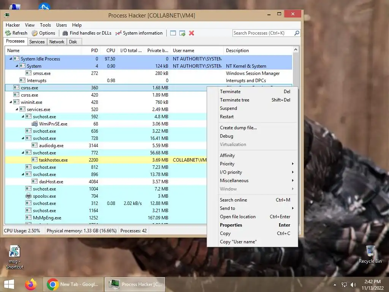This screenshot has width=389, height=292.
Task: Choose Create dump file... option
Action: point(253,128)
